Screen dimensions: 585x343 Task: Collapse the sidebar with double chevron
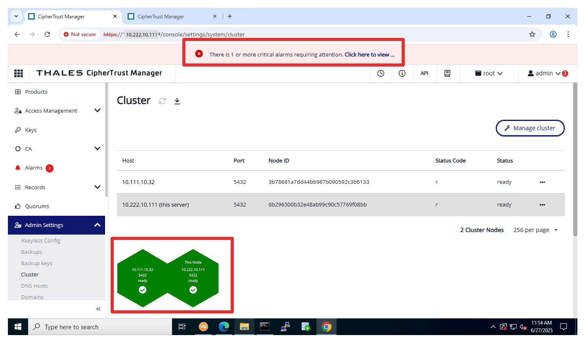(98, 309)
